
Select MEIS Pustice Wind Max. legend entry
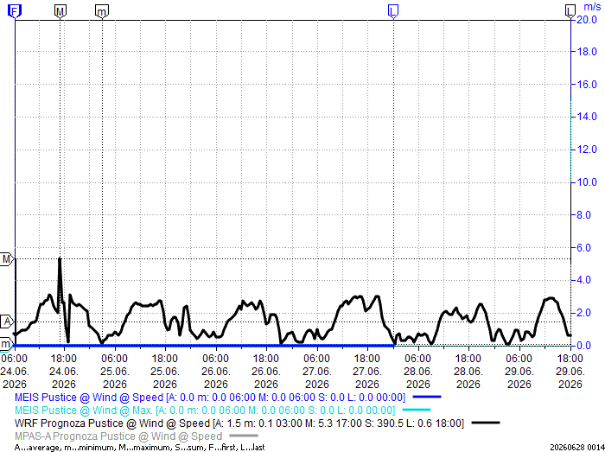coord(205,410)
